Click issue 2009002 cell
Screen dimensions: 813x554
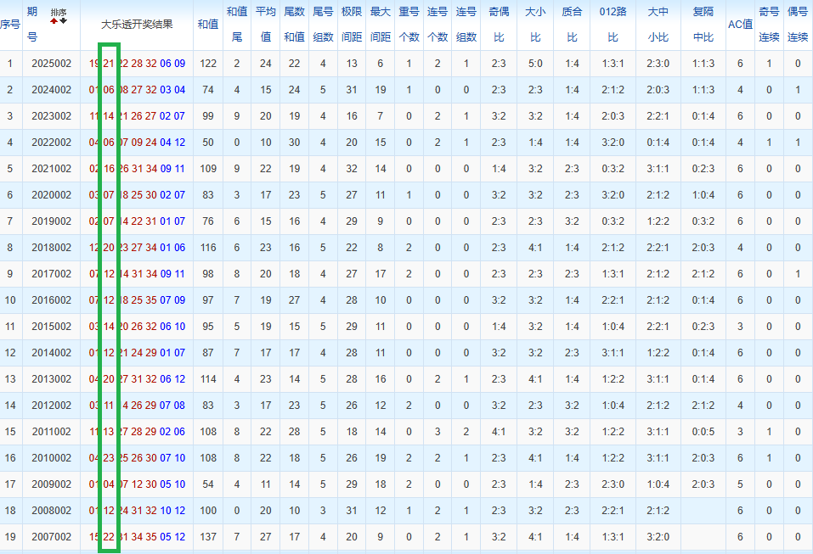coord(51,484)
